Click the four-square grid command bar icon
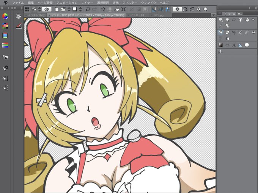The width and height of the screenshot is (258, 193). (x=27, y=9)
